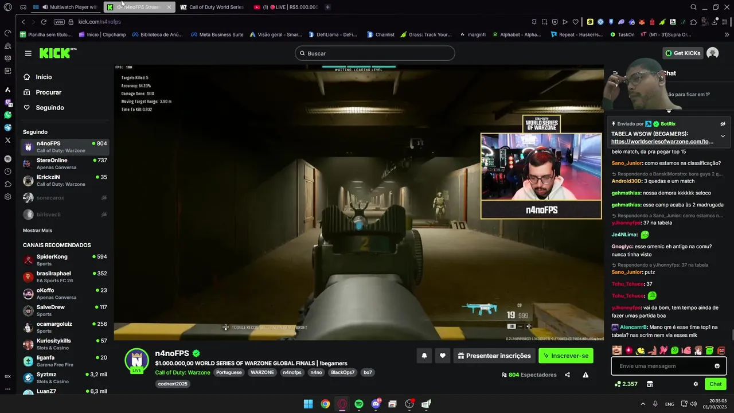Click the report warning triangle icon
The height and width of the screenshot is (413, 734).
[x=585, y=375]
